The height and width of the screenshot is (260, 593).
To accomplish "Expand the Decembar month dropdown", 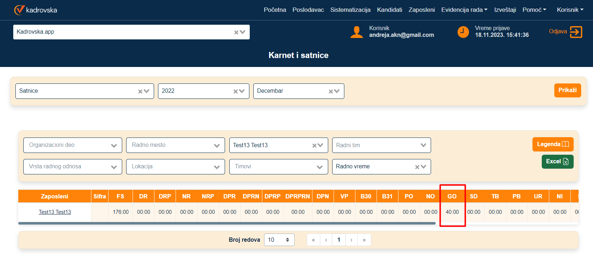I will click(337, 91).
